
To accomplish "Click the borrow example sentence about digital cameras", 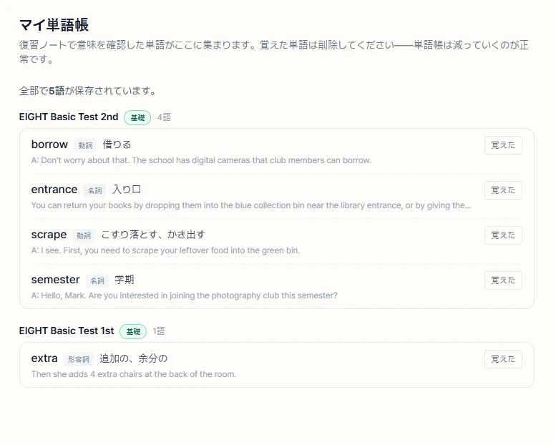I will pos(201,160).
